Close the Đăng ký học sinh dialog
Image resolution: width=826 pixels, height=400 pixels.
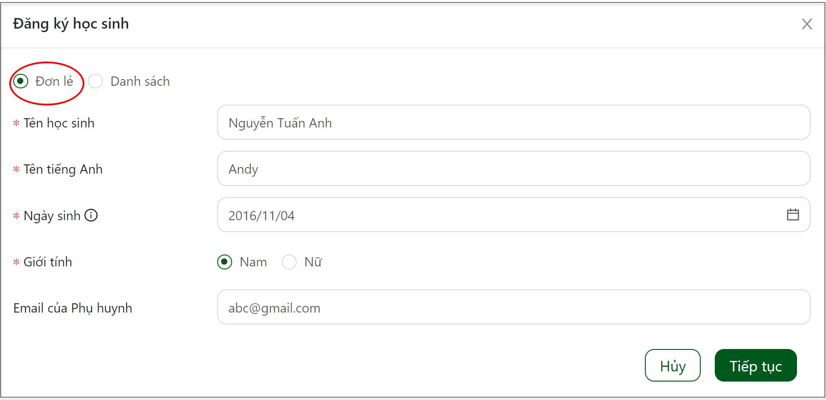click(807, 24)
